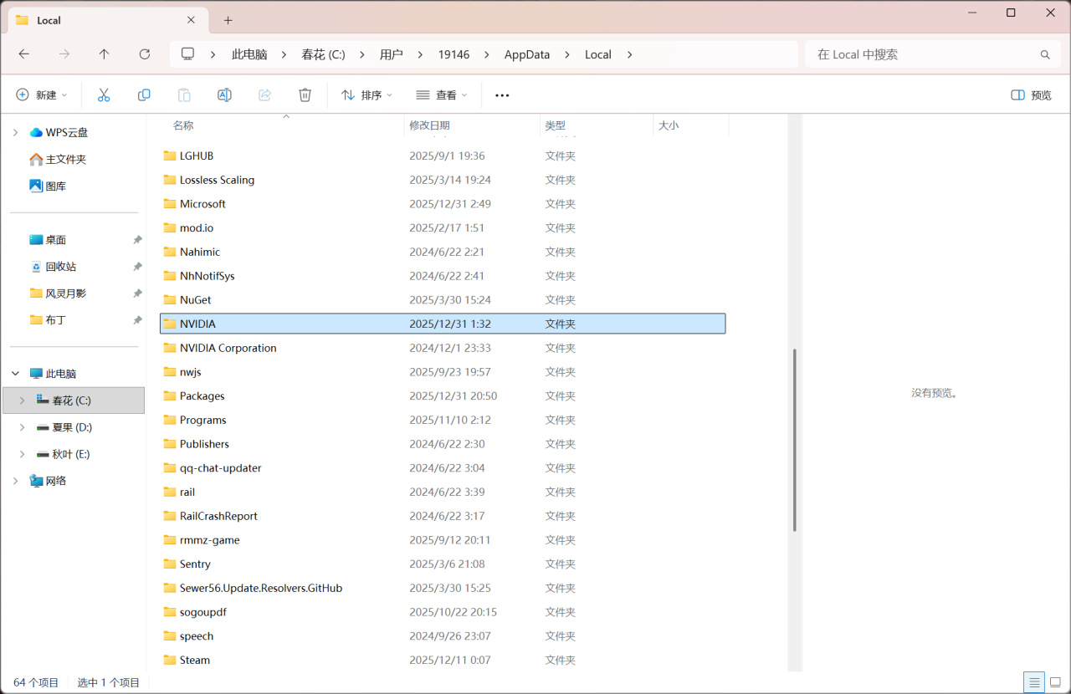Close the Local tab
The width and height of the screenshot is (1071, 694).
(x=192, y=20)
